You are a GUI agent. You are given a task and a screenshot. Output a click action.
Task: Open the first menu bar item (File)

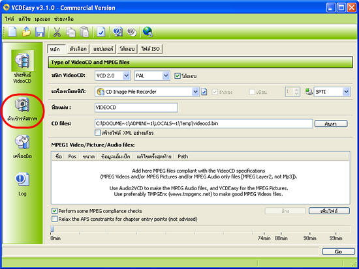pos(10,19)
